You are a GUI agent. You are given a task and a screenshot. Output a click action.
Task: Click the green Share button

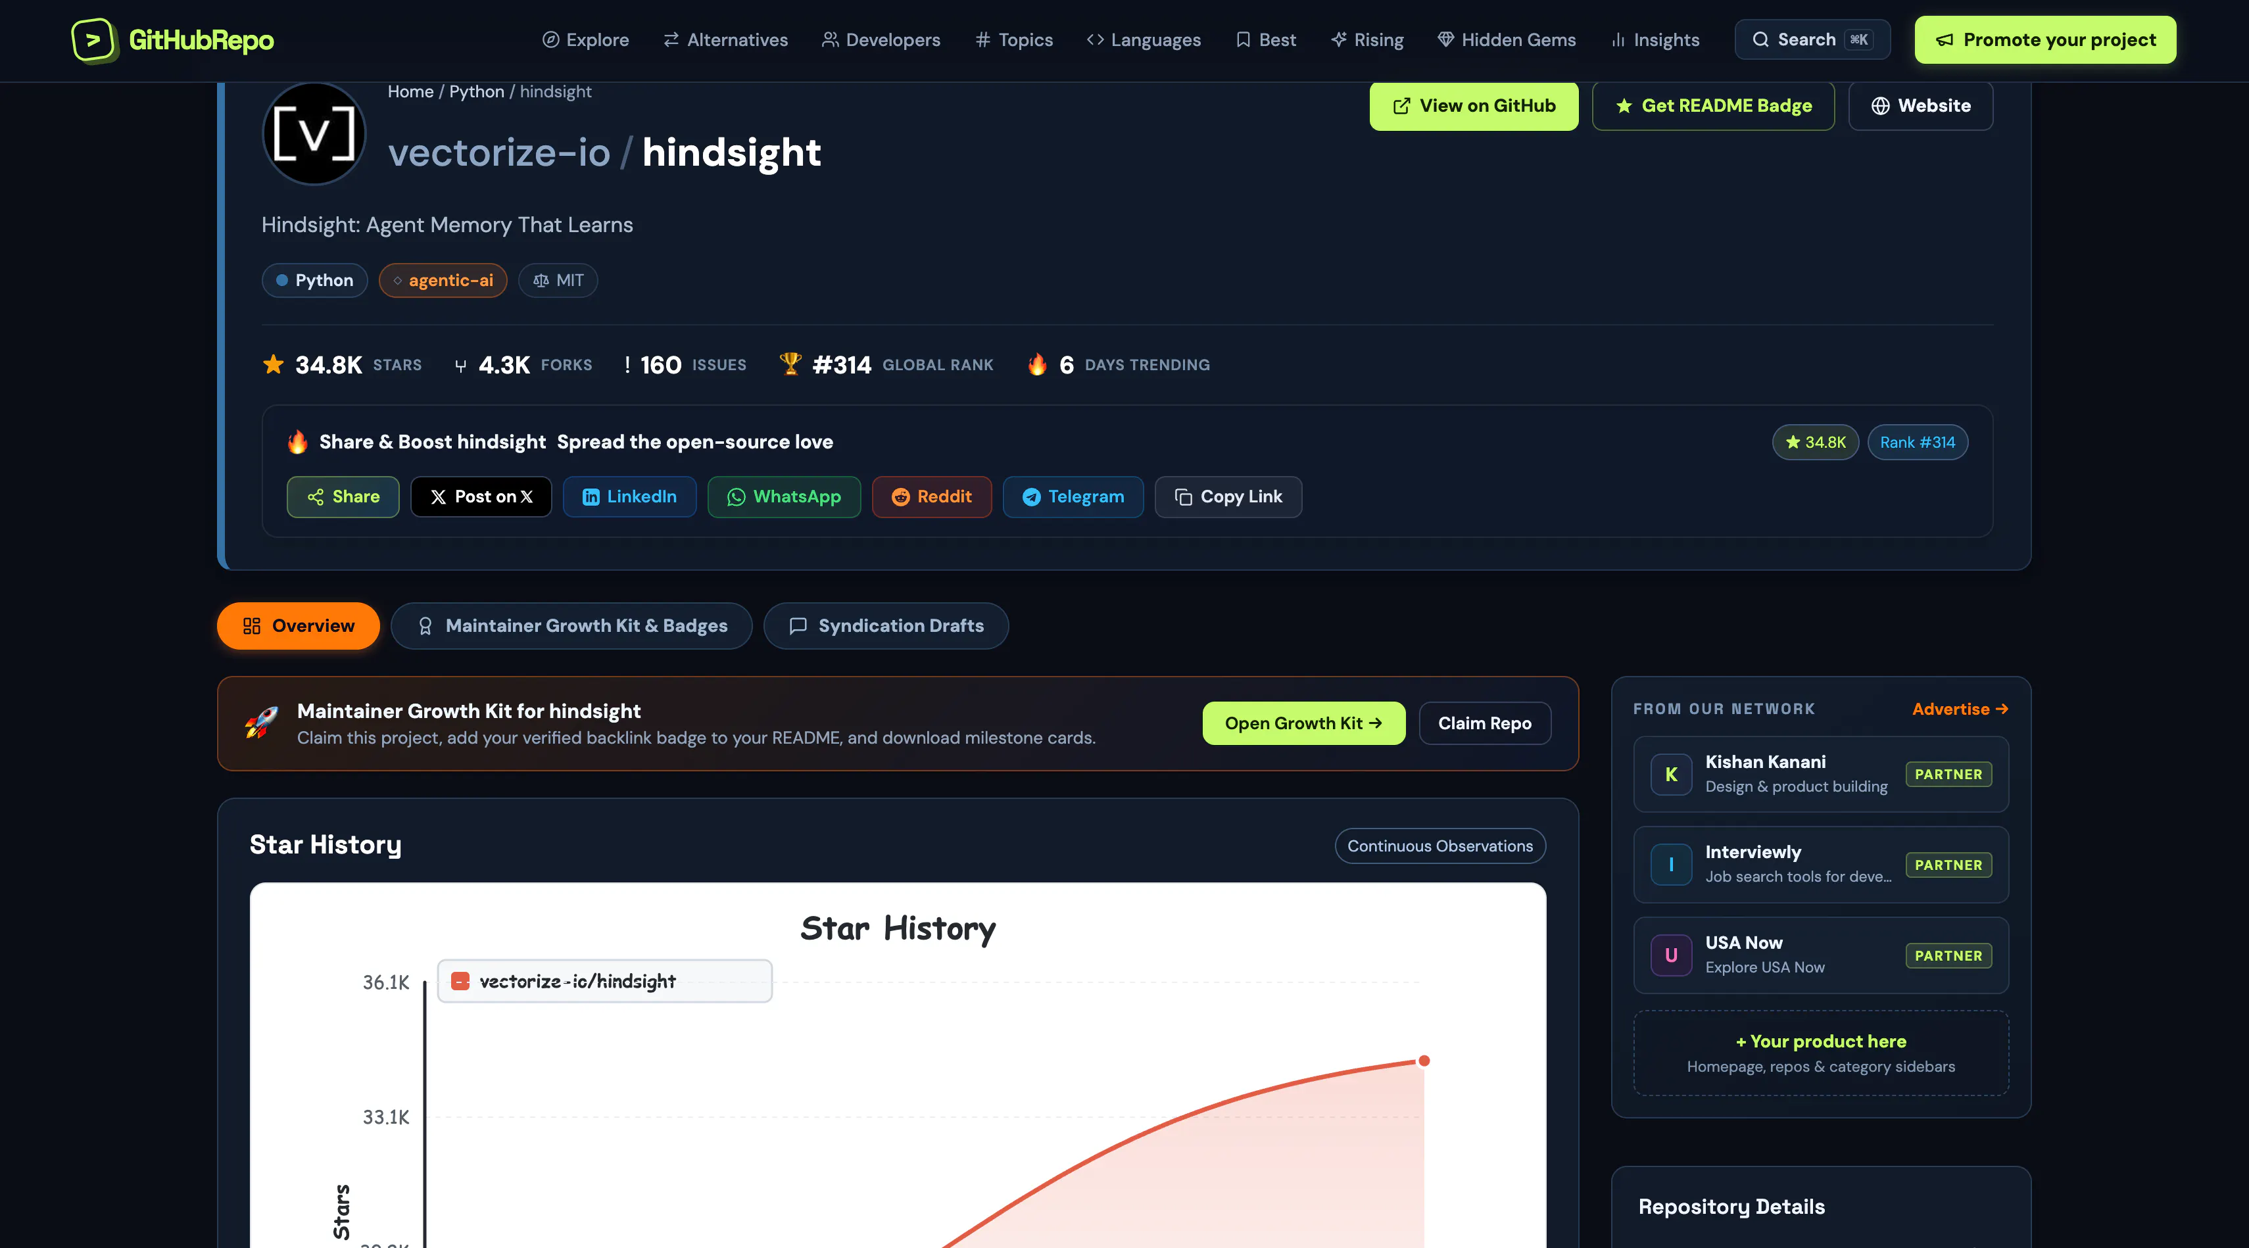(x=343, y=496)
